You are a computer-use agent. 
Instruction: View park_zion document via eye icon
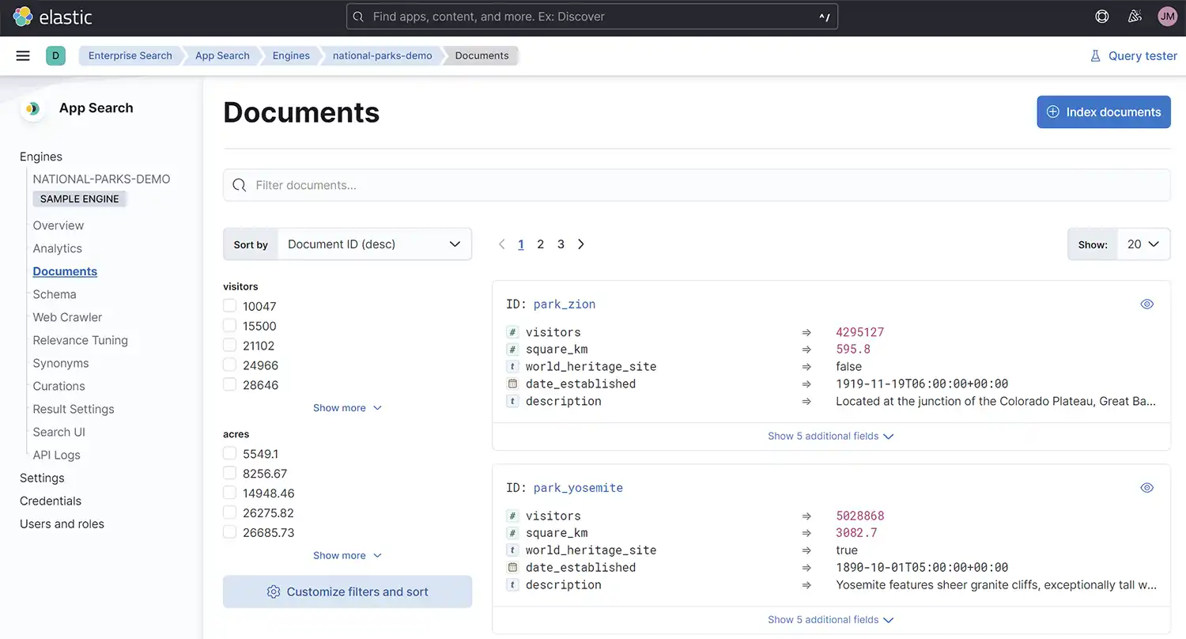[x=1147, y=304]
